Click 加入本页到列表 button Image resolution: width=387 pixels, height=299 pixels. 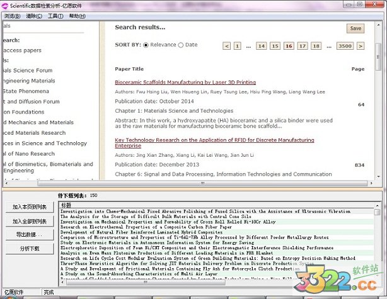[29, 206]
